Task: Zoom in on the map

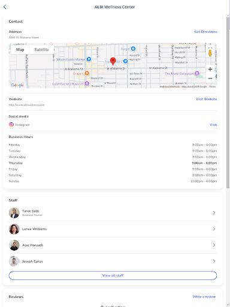Action: [x=210, y=70]
